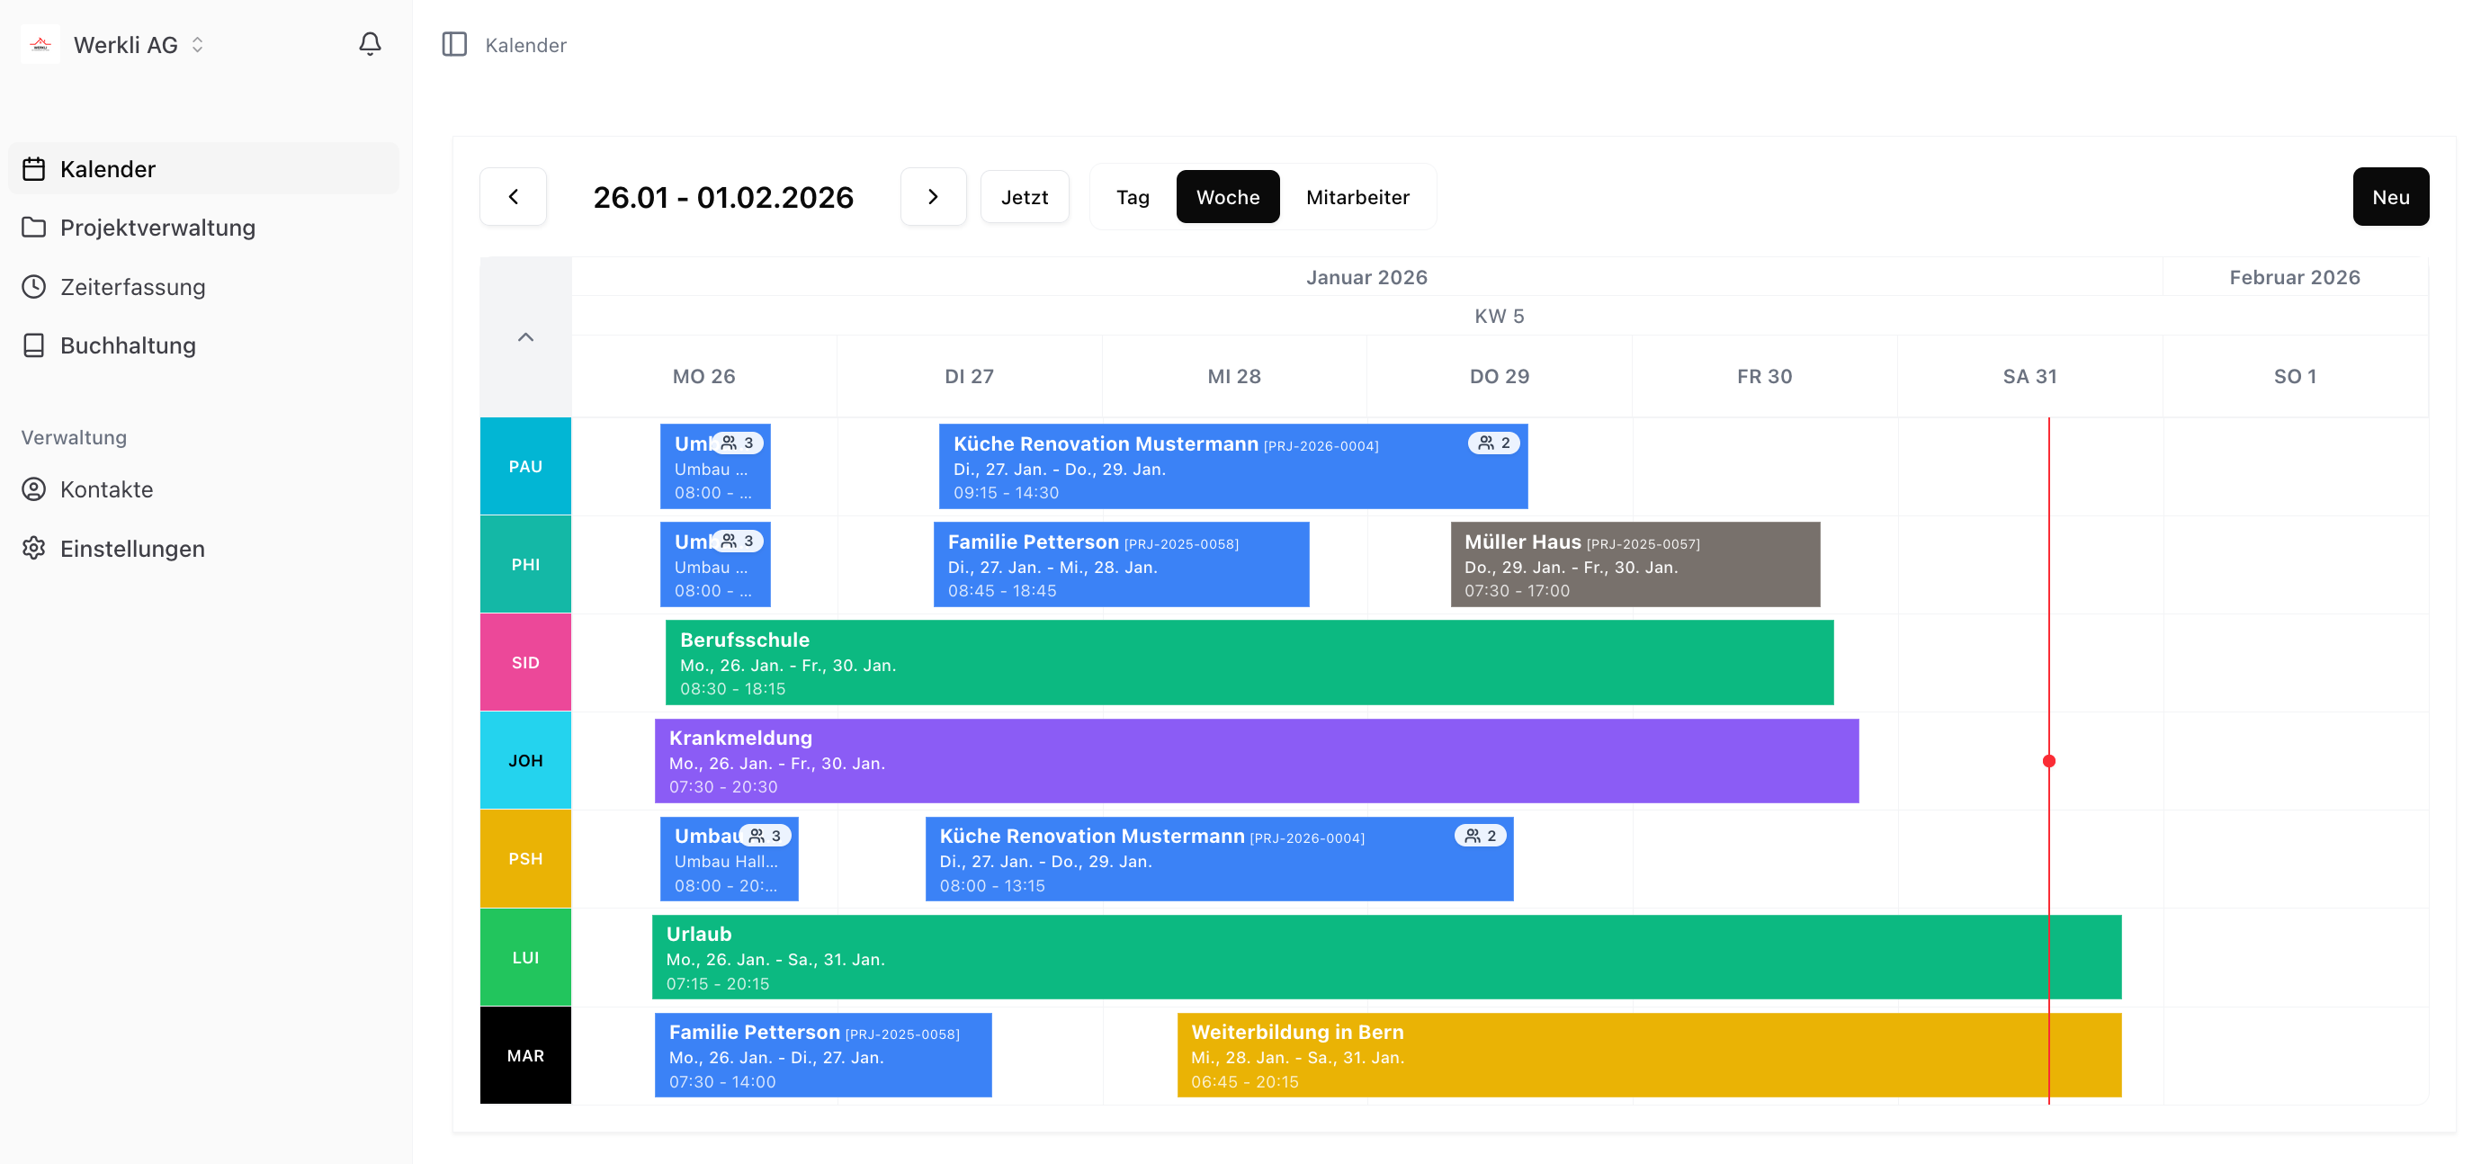This screenshot has width=2481, height=1164.
Task: Open MAR's Familie Petterson event
Action: point(823,1056)
